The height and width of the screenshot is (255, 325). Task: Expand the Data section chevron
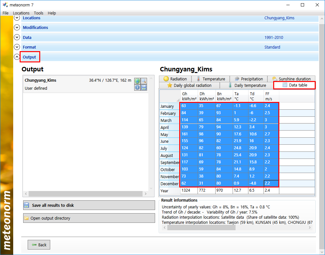click(17, 37)
